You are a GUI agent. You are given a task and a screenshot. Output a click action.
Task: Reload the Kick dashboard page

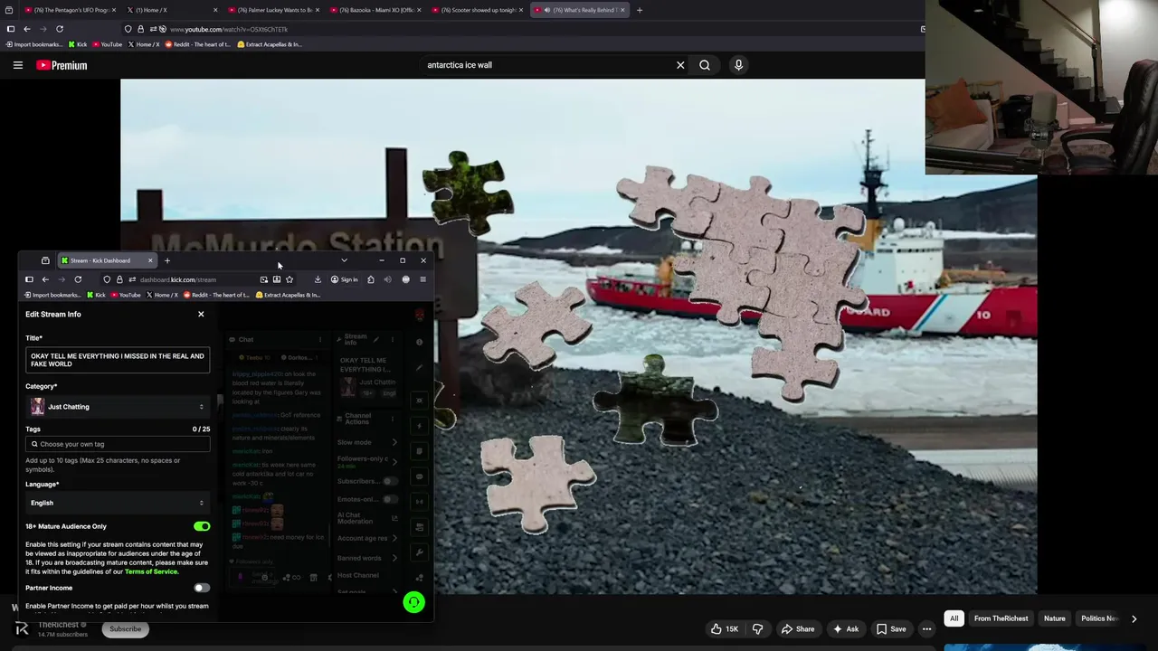click(78, 279)
